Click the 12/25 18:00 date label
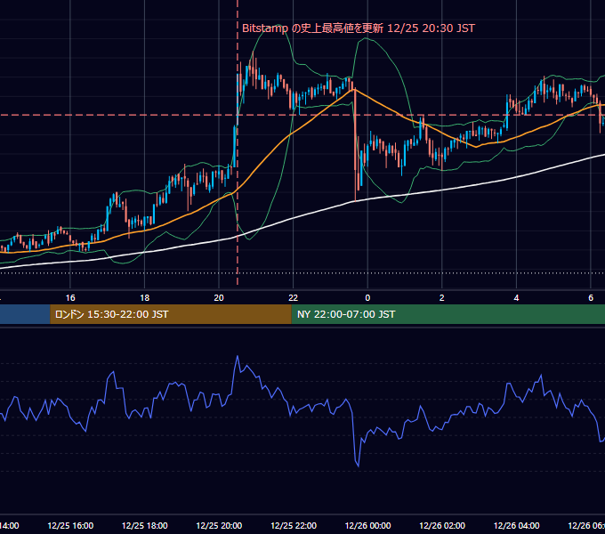 145,525
